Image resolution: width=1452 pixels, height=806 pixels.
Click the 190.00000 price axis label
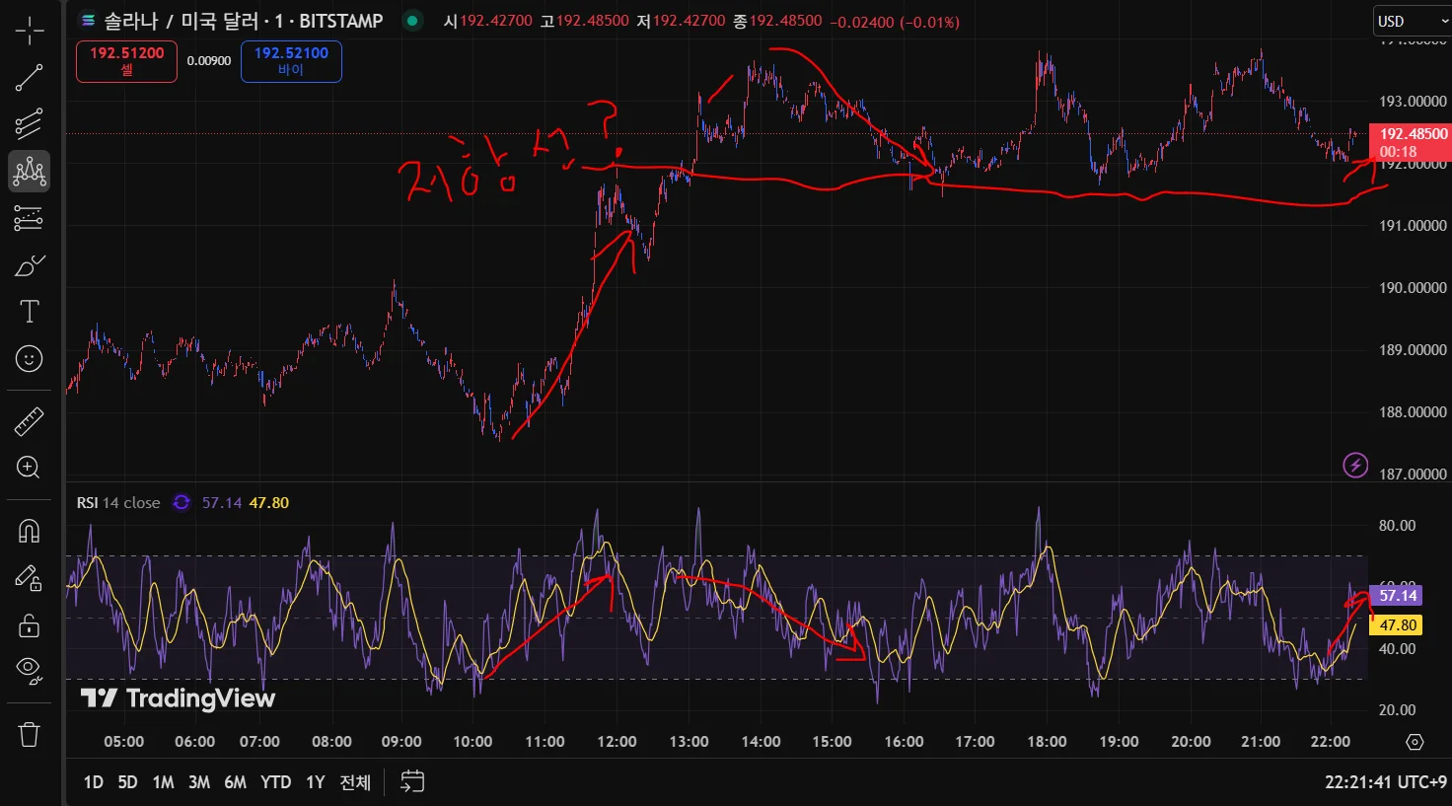(1413, 288)
